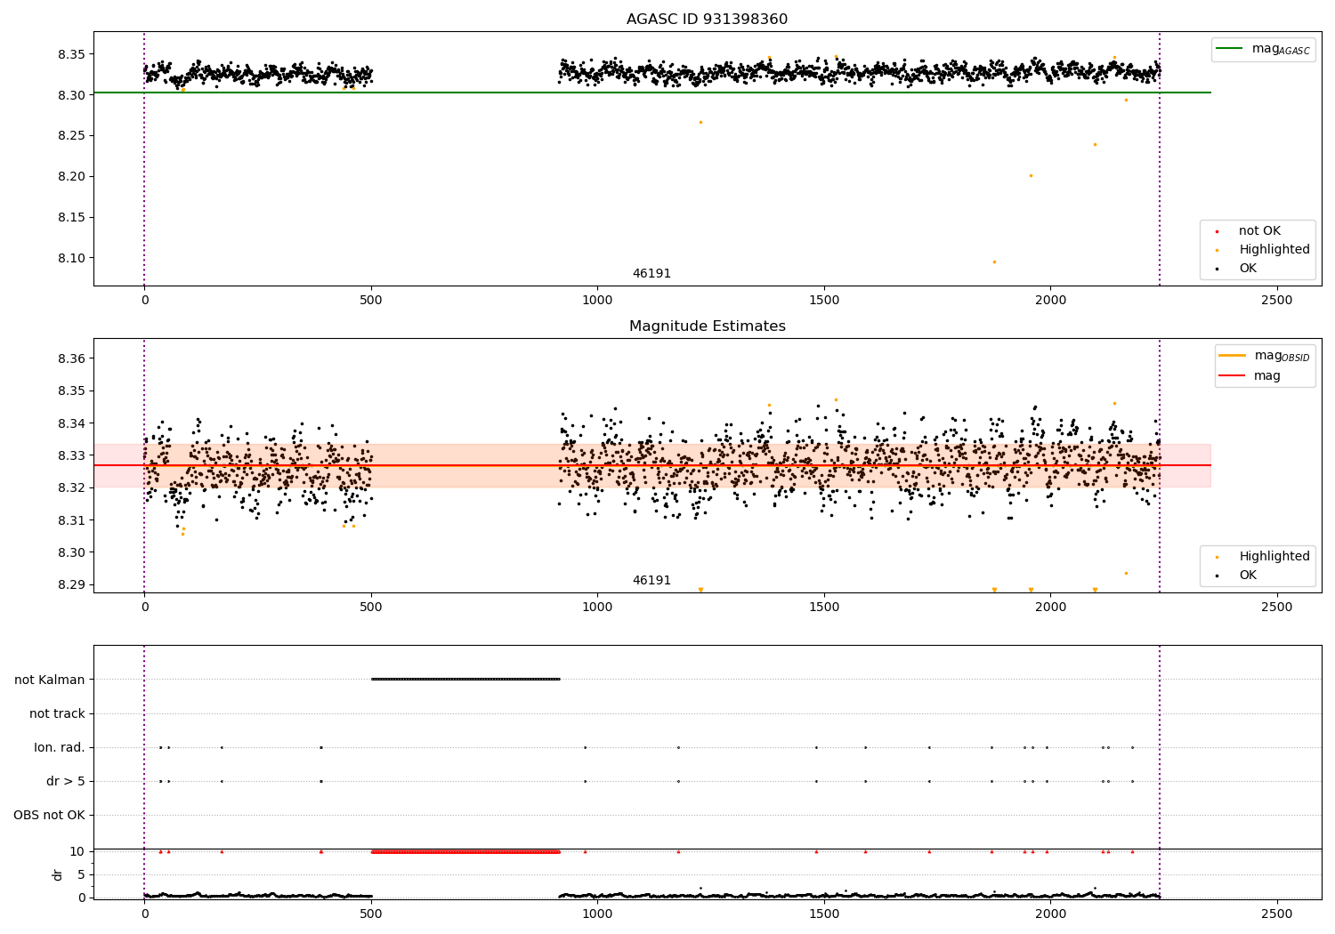Click the 2500 x-tick under top plot
The image size is (1335, 934).
tap(1277, 301)
